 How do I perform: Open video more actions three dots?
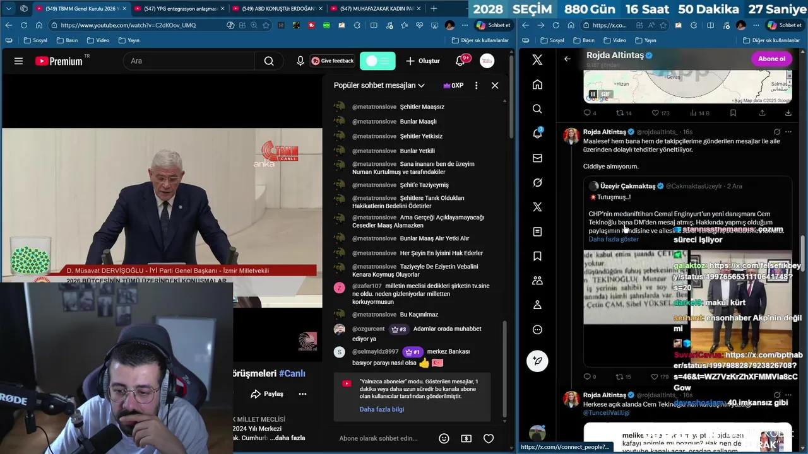coord(302,394)
